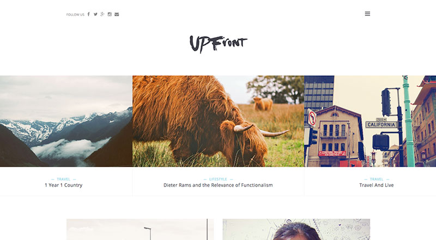
Task: Open the street lamp post thumbnail
Action: click(x=140, y=230)
